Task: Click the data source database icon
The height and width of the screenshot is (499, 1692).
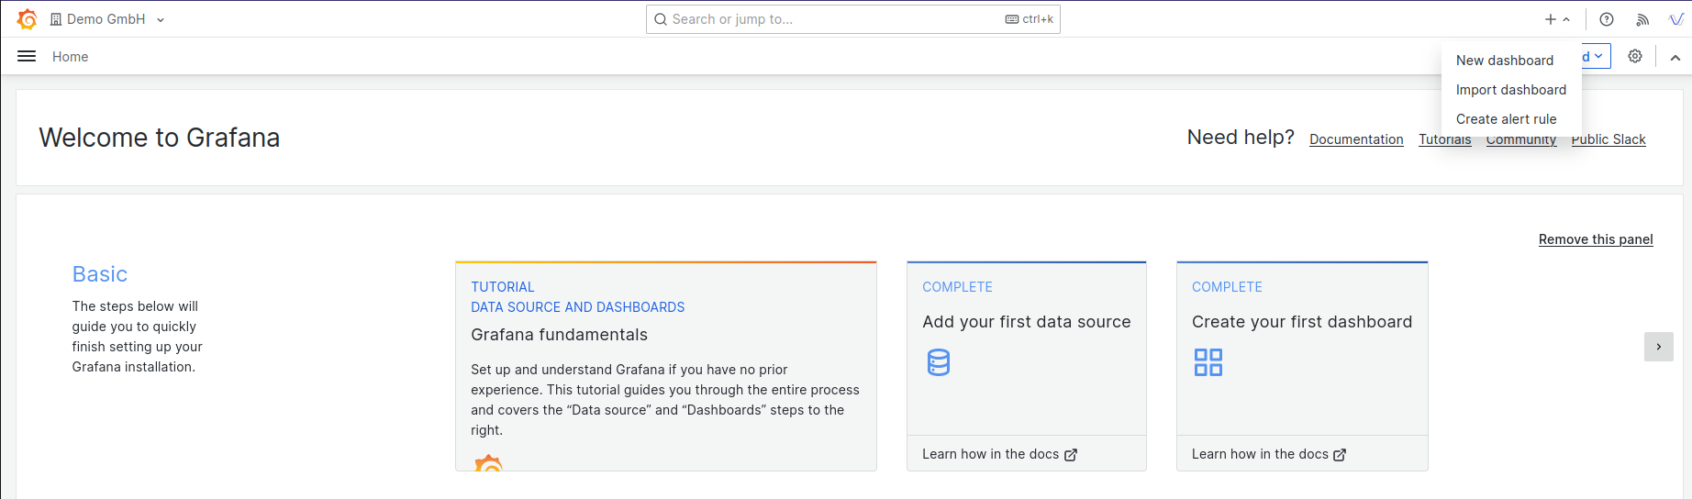Action: 938,362
